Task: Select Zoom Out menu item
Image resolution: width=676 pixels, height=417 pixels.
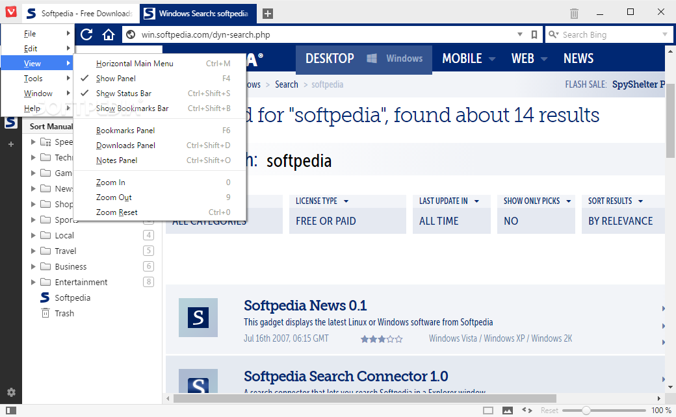Action: (x=159, y=197)
